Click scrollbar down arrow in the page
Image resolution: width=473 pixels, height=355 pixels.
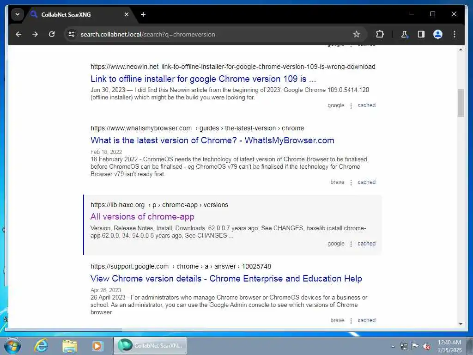point(461,324)
